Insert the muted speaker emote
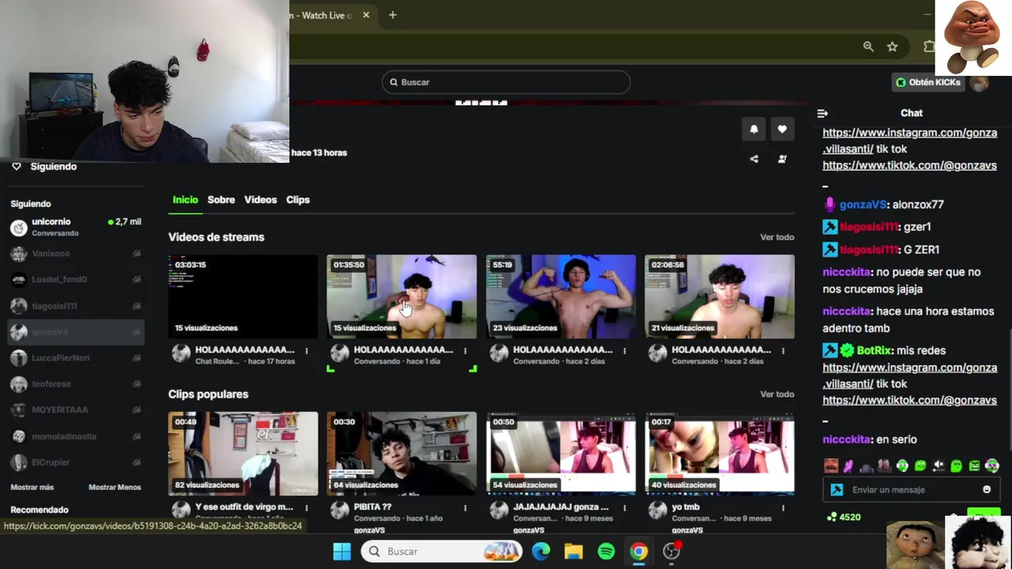 pos(938,466)
